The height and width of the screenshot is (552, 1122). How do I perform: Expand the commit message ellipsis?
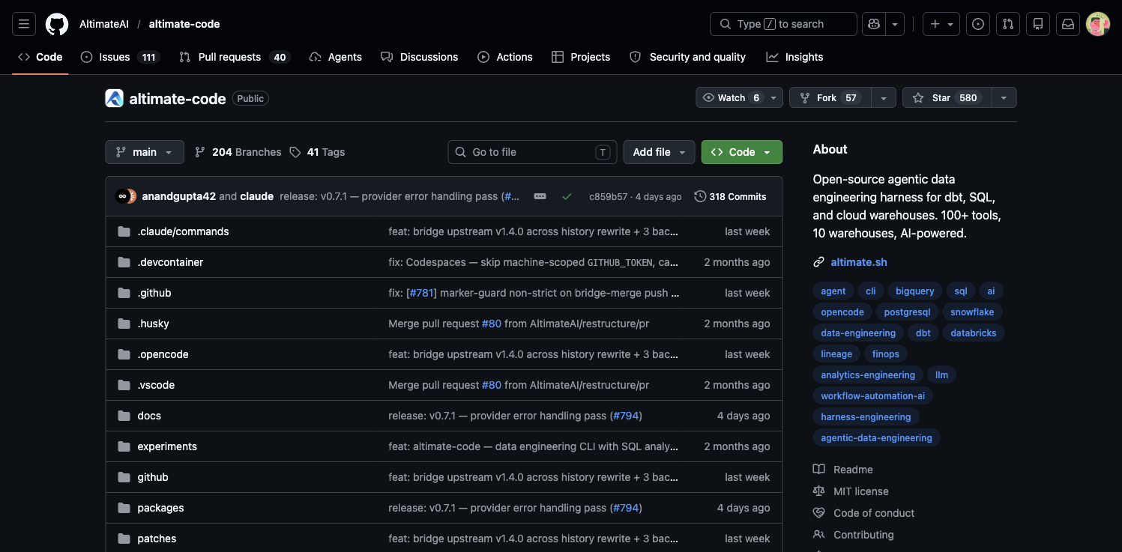click(540, 196)
